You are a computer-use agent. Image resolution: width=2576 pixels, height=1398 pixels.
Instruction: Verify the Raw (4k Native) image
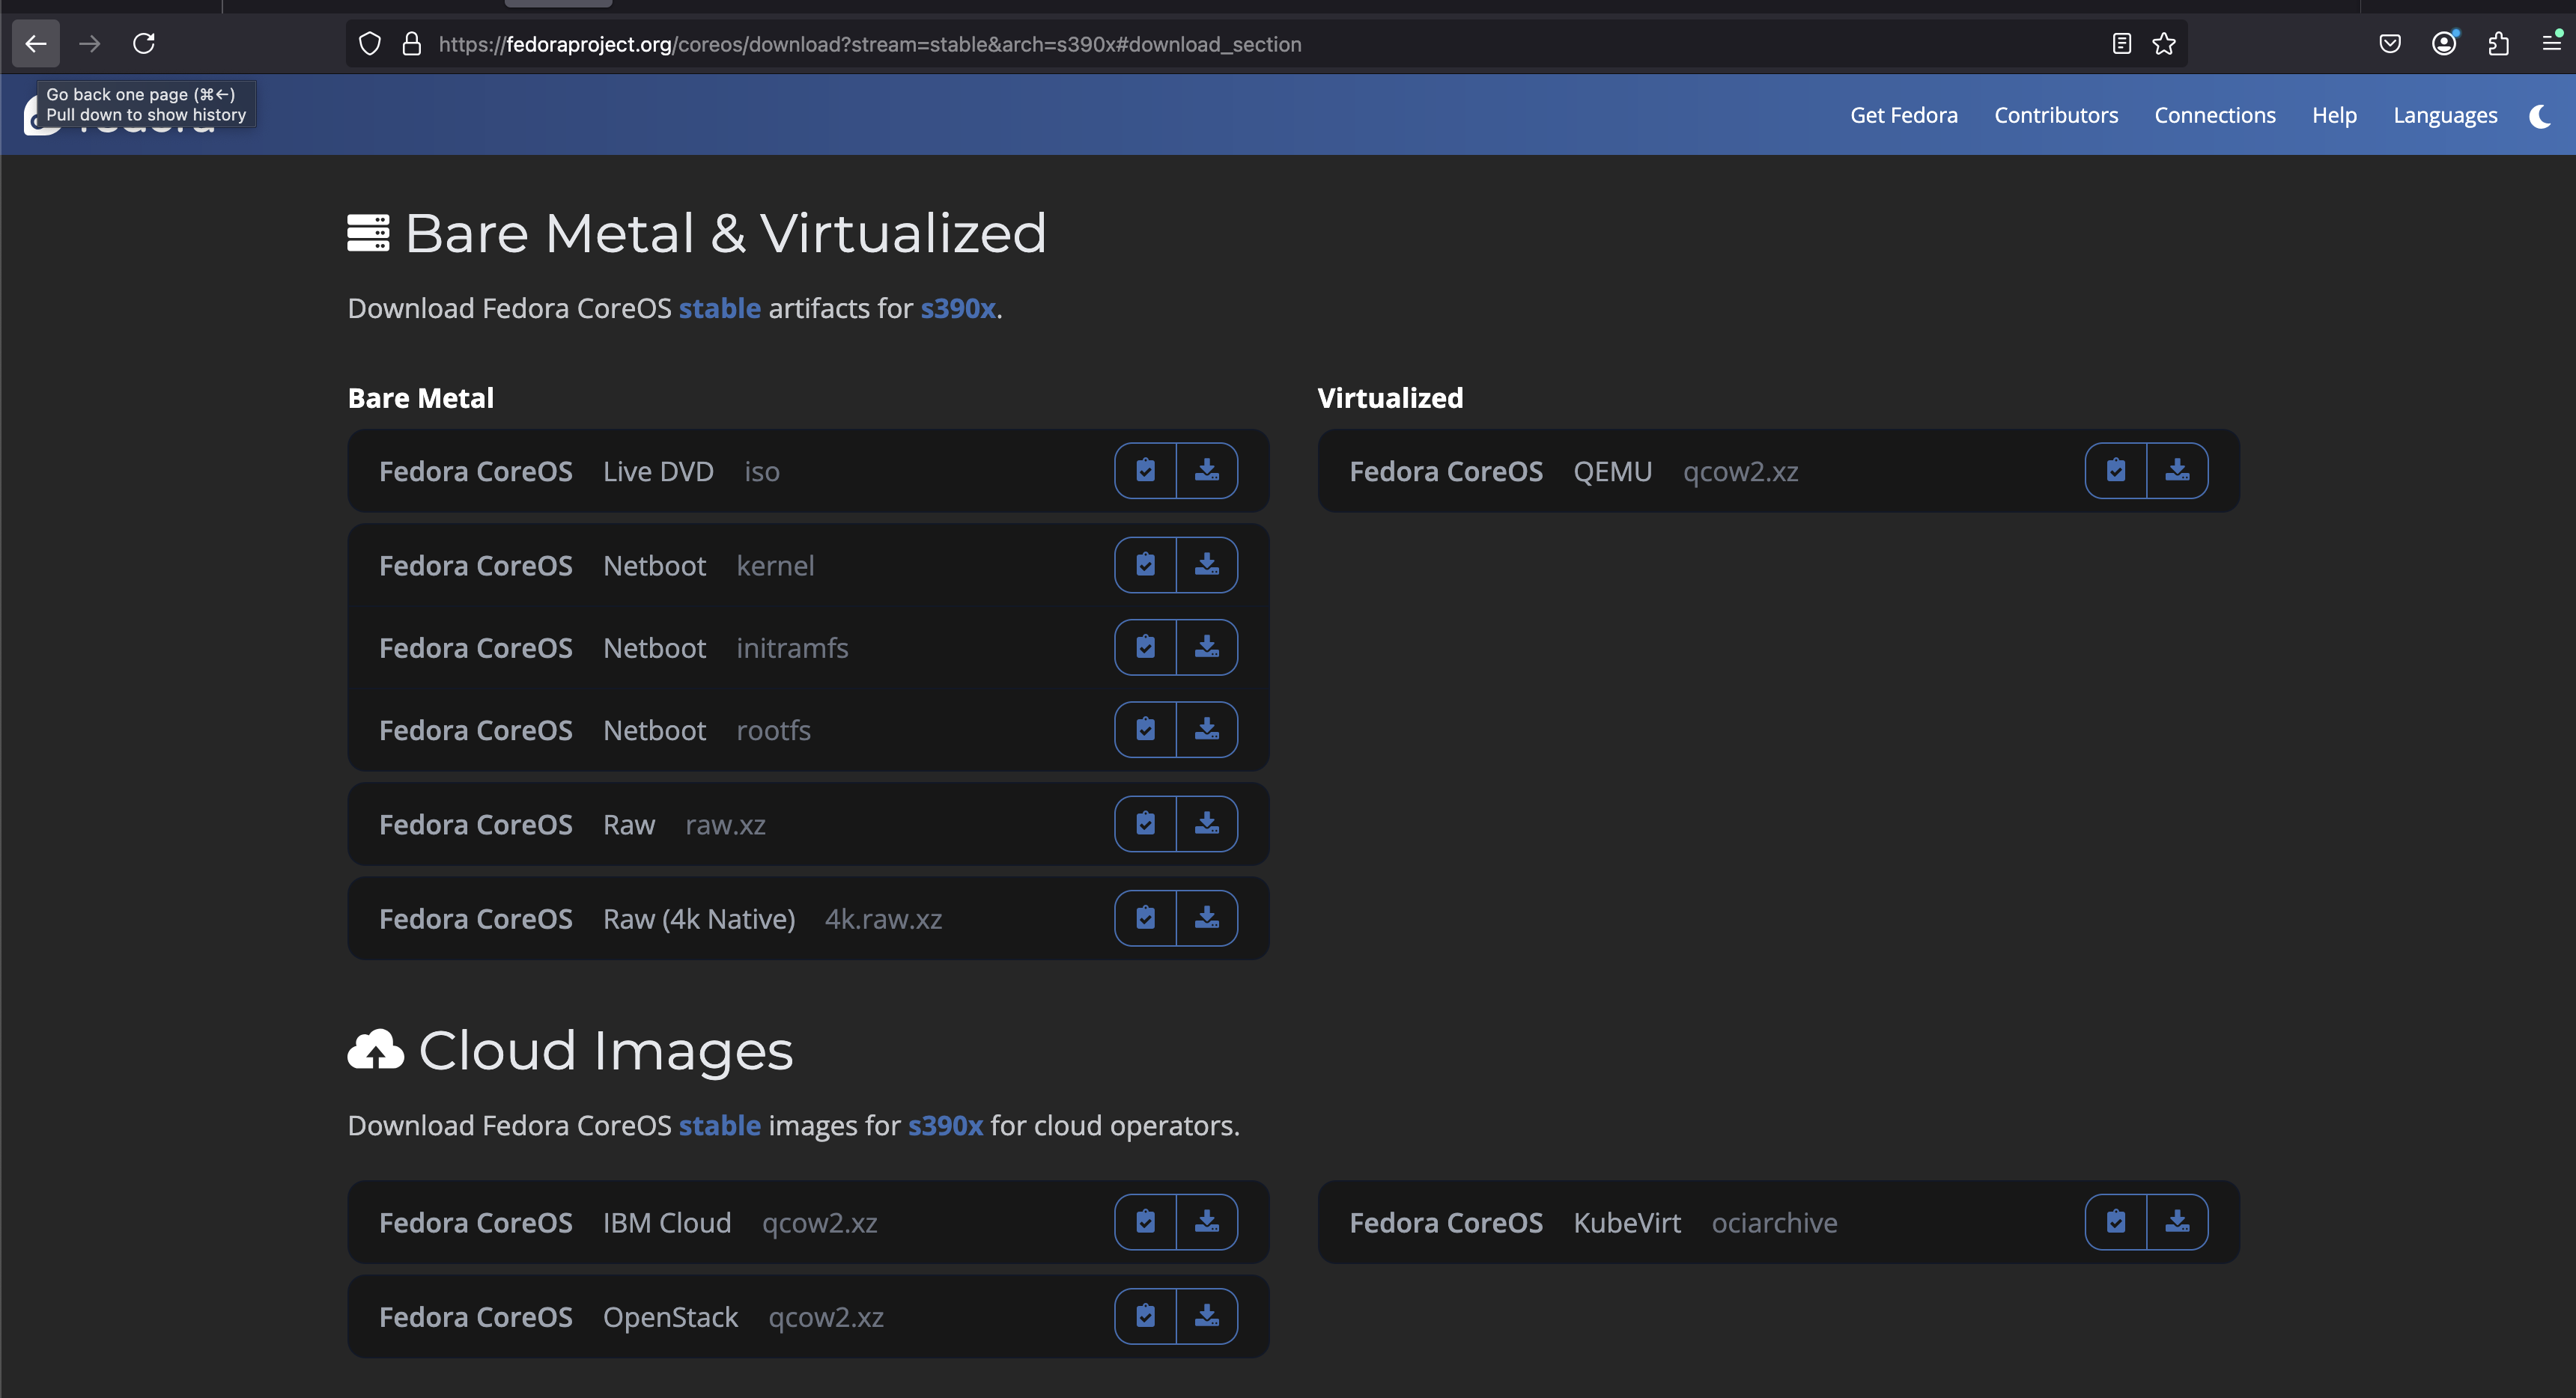(x=1145, y=918)
